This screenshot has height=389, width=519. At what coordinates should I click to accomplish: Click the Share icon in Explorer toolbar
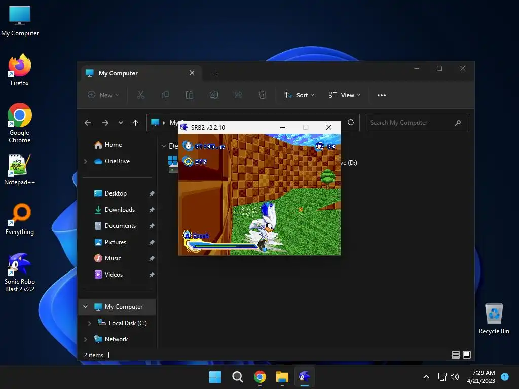(238, 95)
